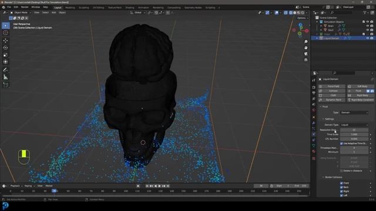Click the Blender logo menu icon
The height and width of the screenshot is (211, 376).
4,7
